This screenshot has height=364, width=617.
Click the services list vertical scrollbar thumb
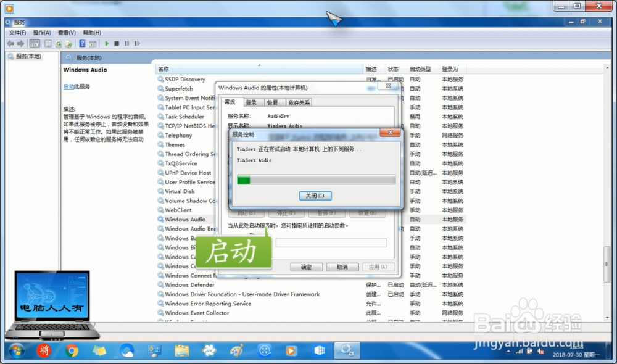(607, 263)
